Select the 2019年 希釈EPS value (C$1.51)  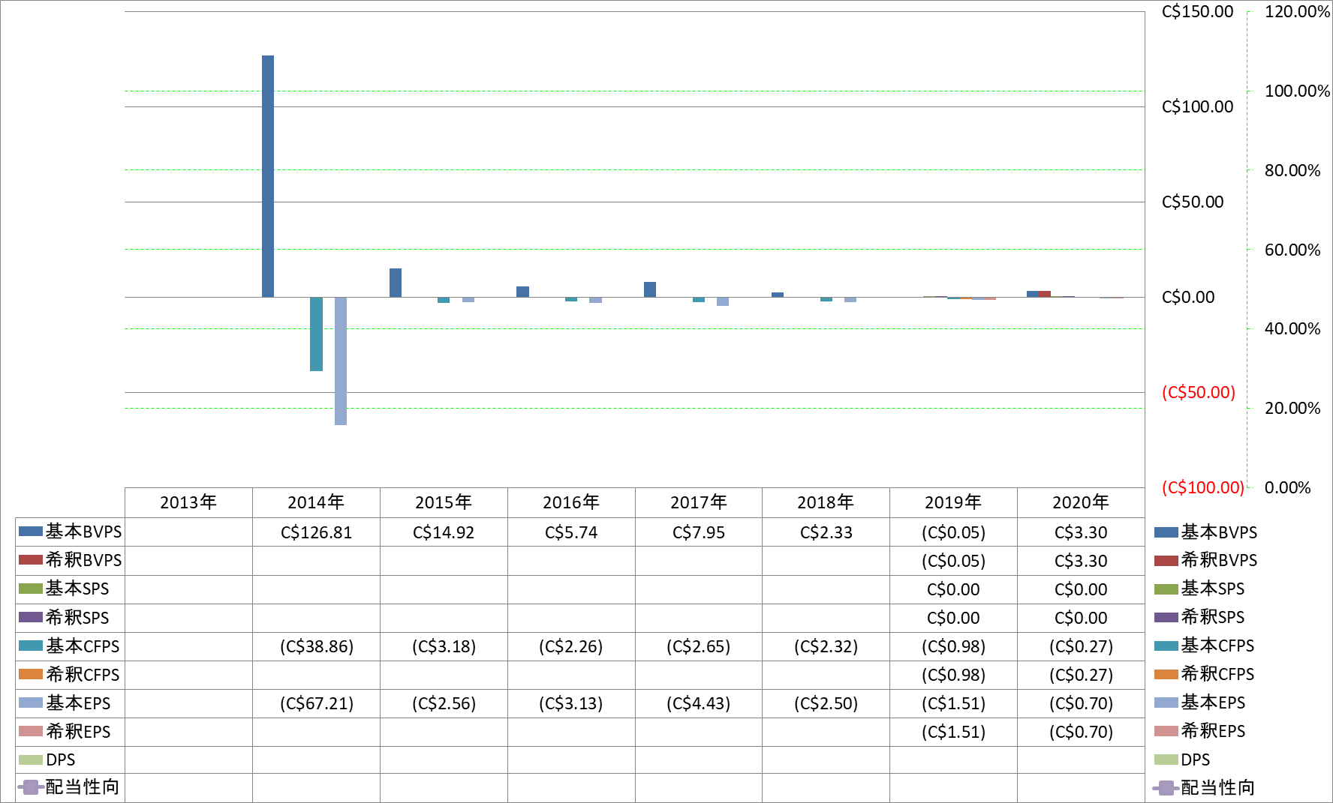(953, 732)
